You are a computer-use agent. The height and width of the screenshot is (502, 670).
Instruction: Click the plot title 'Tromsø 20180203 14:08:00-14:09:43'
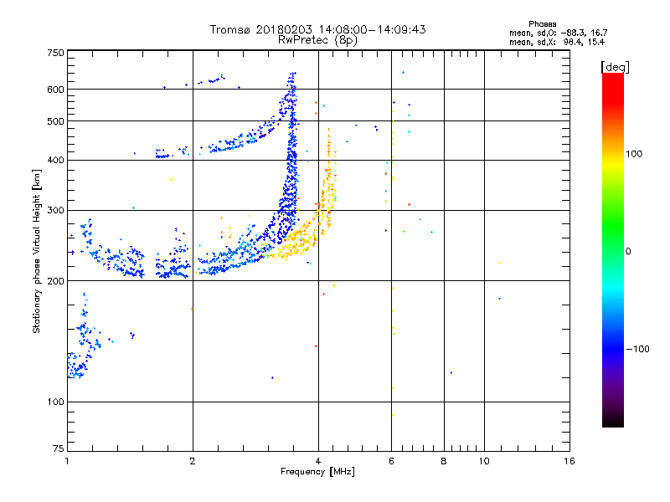(x=317, y=29)
